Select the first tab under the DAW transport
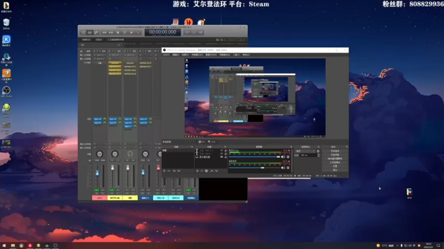Screen dimensions: 444x249 coord(86,40)
